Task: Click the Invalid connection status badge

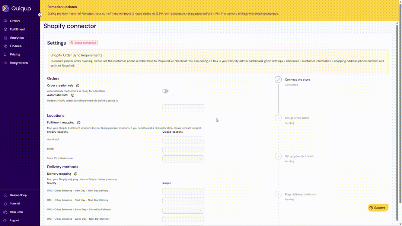Action: (x=83, y=43)
